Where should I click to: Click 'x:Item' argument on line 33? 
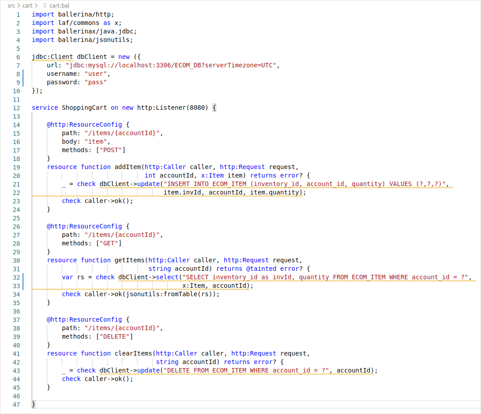point(193,286)
